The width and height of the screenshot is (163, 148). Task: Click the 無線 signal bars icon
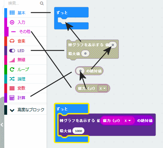12,60
